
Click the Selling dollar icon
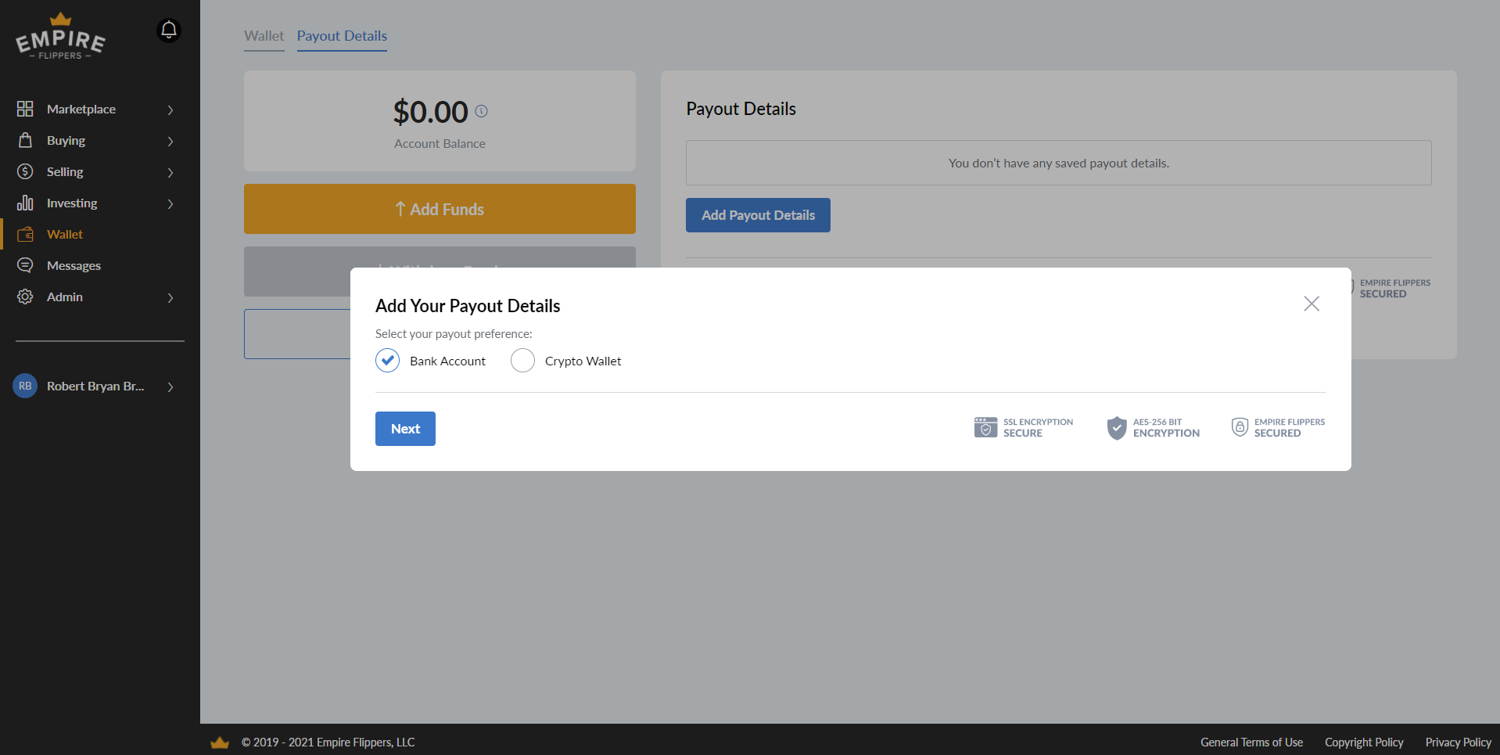click(x=25, y=171)
